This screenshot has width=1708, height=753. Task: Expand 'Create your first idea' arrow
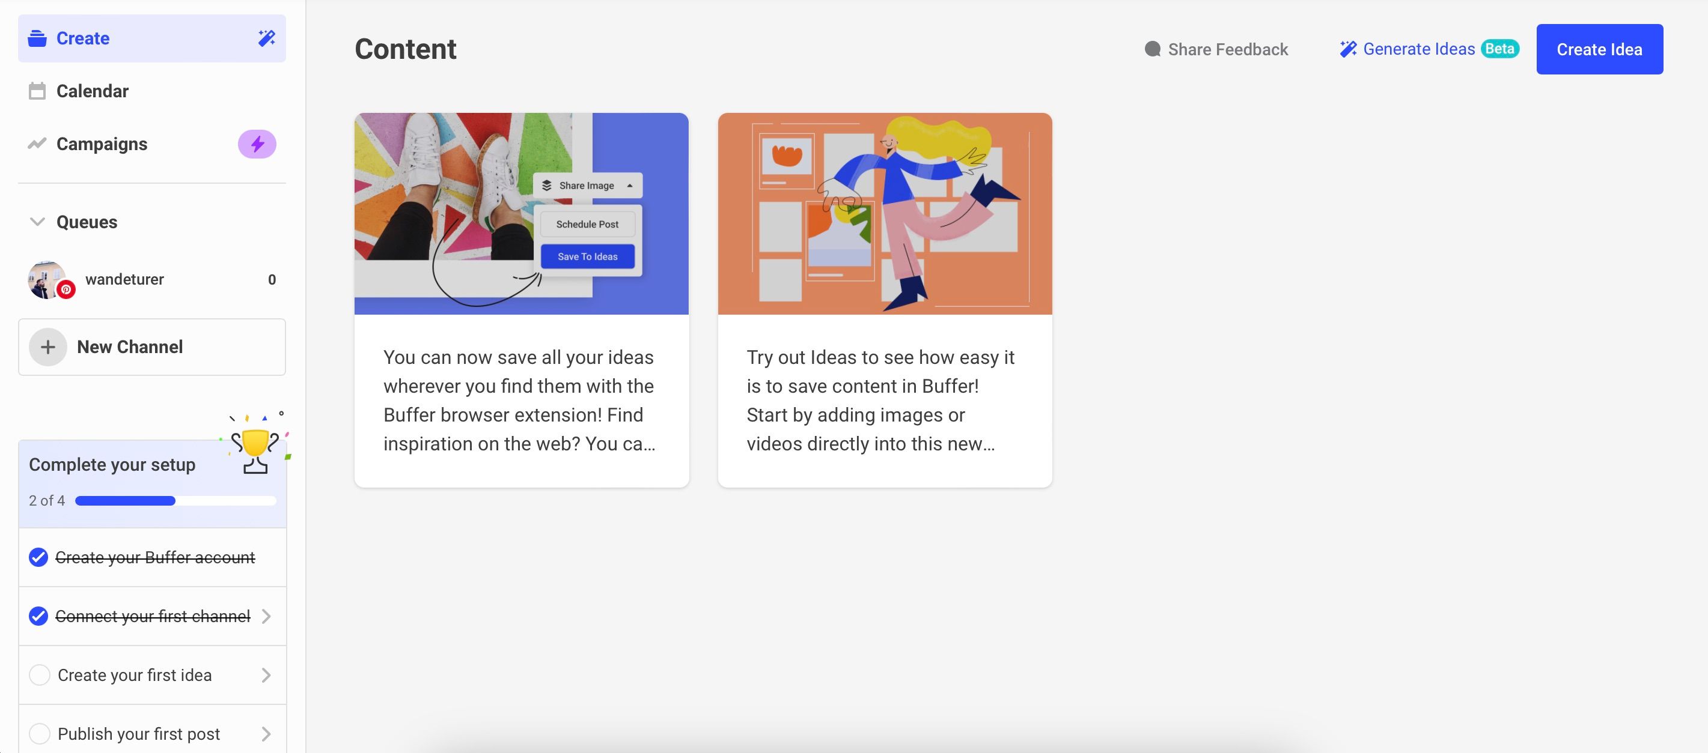click(x=267, y=675)
